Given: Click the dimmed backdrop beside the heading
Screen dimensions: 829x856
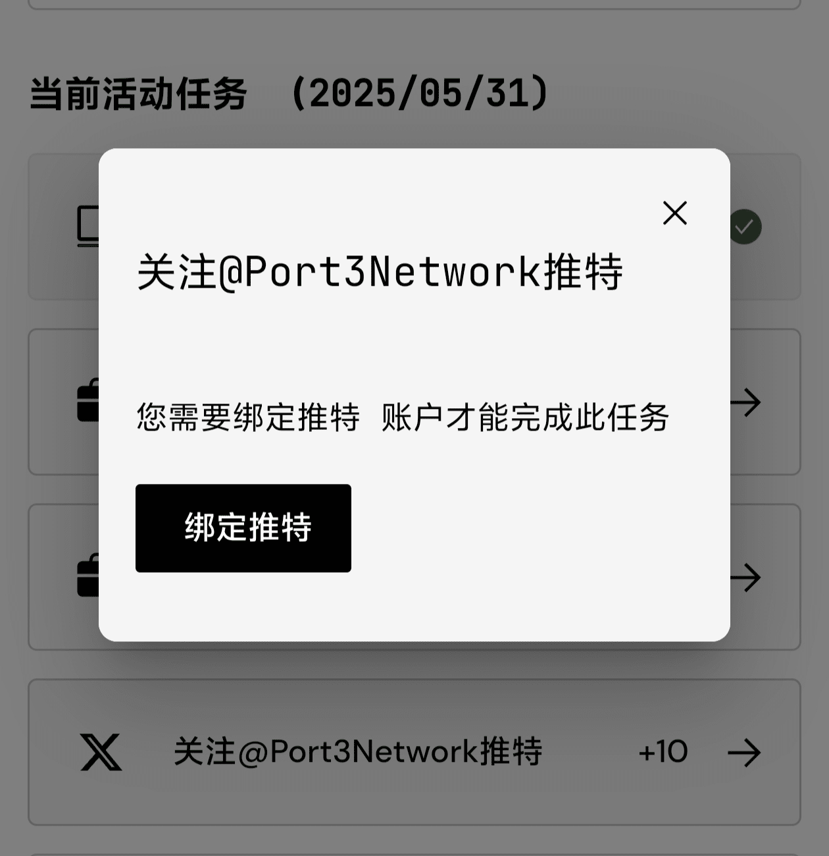Looking at the screenshot, I should tap(684, 94).
